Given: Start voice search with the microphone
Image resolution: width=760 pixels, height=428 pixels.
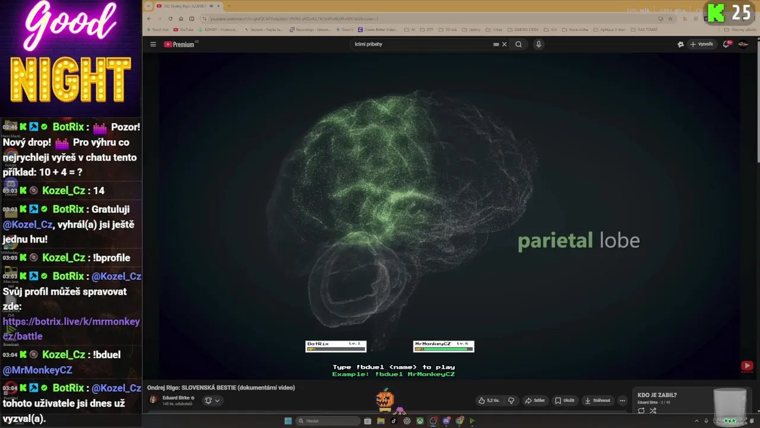Looking at the screenshot, I should pyautogui.click(x=539, y=44).
